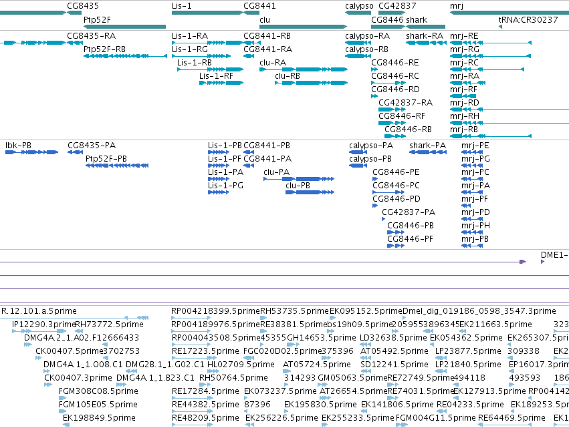Select the RE17223.5prime EST label
The height and width of the screenshot is (428, 569).
point(205,351)
